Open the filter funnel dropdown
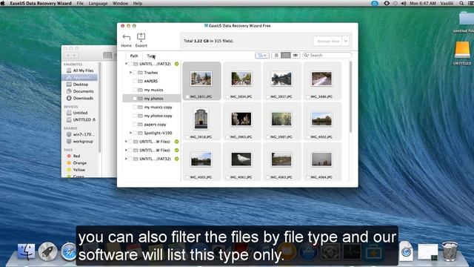474x267 pixels. pos(261,56)
